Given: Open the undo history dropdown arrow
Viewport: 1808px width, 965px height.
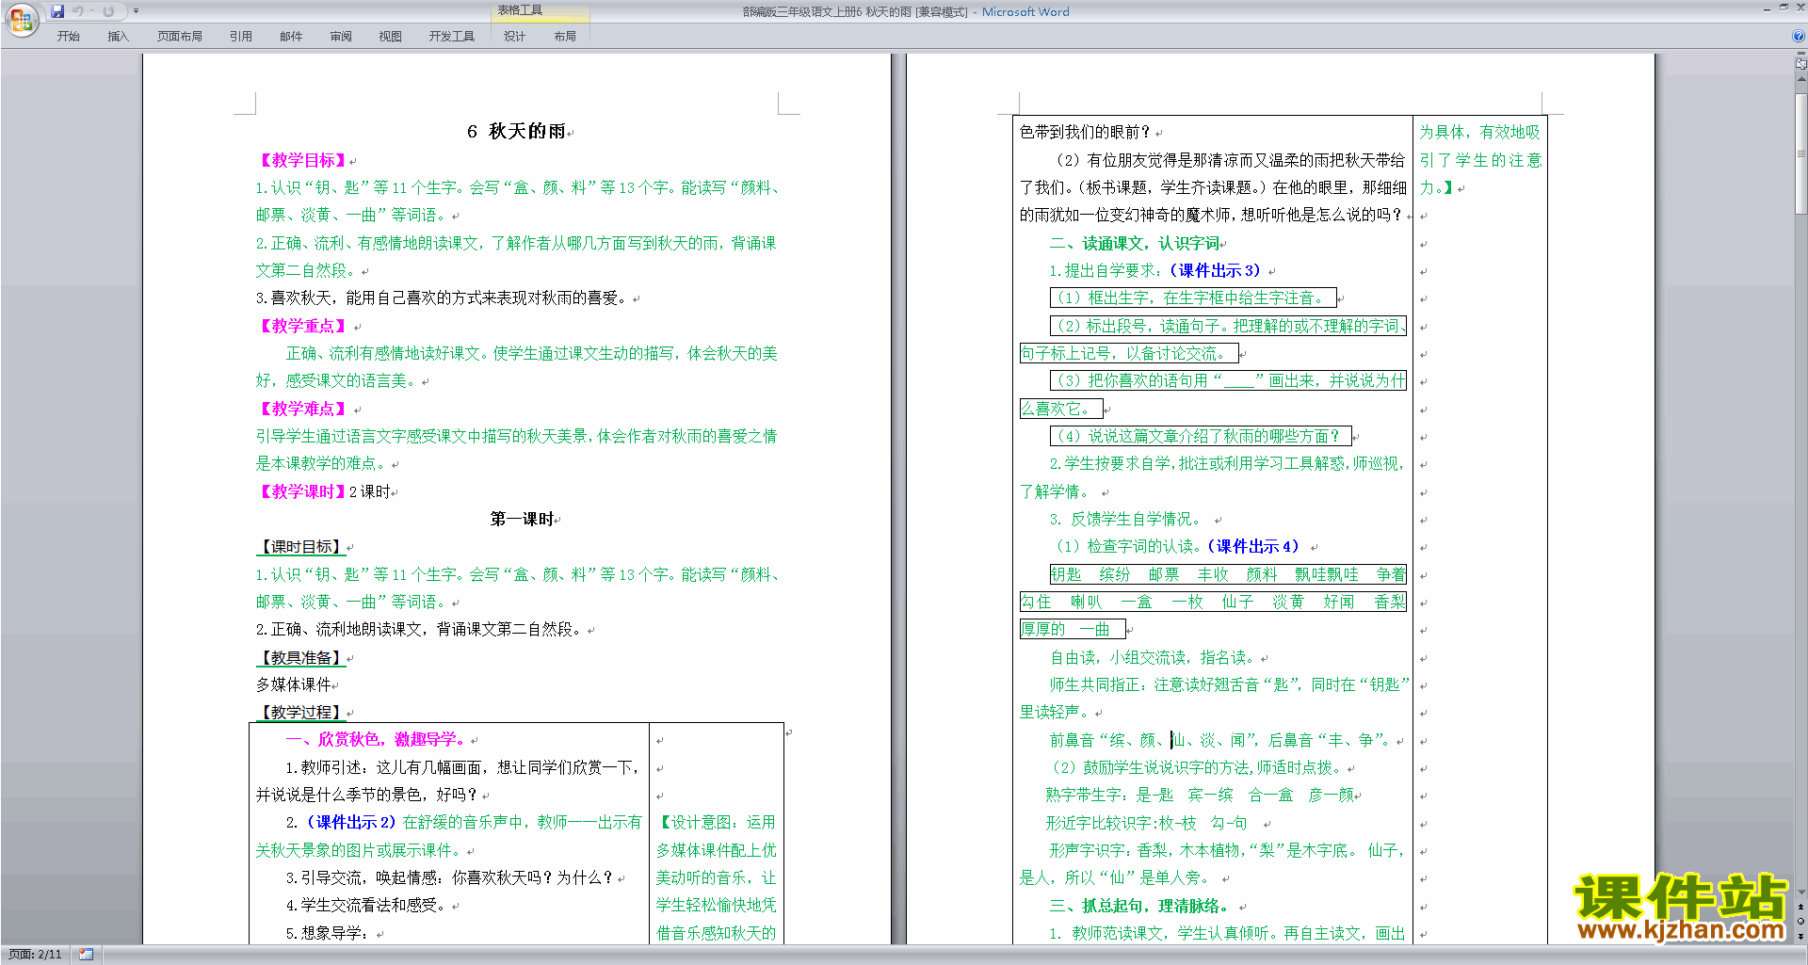Looking at the screenshot, I should point(91,11).
